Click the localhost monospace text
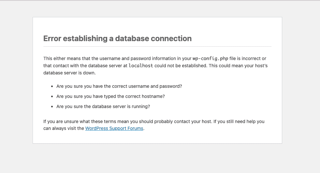This screenshot has width=320, height=173. pos(141,66)
